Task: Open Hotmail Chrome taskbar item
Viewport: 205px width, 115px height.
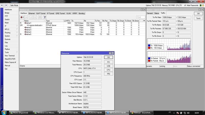Action: click(x=141, y=113)
